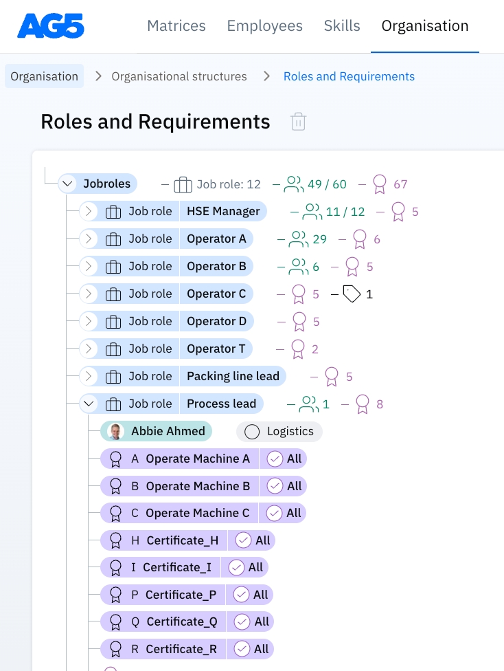Click Abbie Ahmed's avatar photo

115,431
